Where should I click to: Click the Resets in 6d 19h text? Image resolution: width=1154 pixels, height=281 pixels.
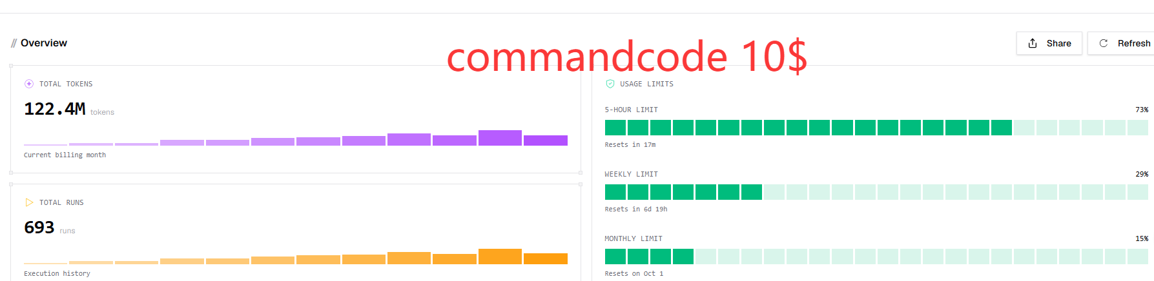[x=636, y=209]
